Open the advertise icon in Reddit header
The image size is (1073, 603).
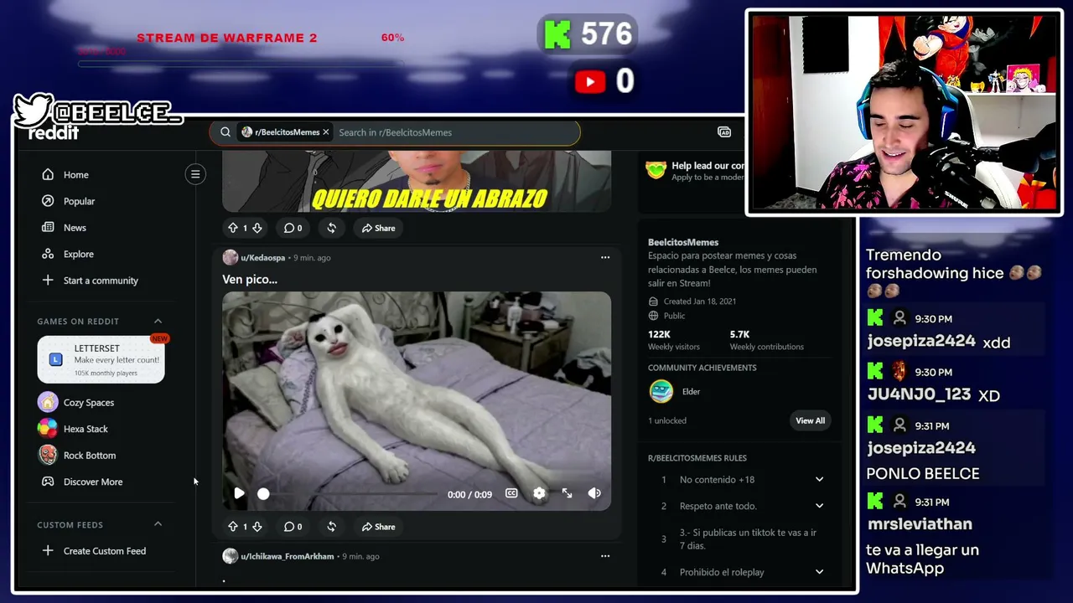tap(724, 132)
